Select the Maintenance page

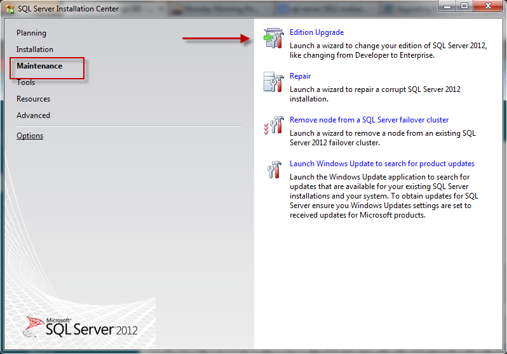tap(39, 66)
